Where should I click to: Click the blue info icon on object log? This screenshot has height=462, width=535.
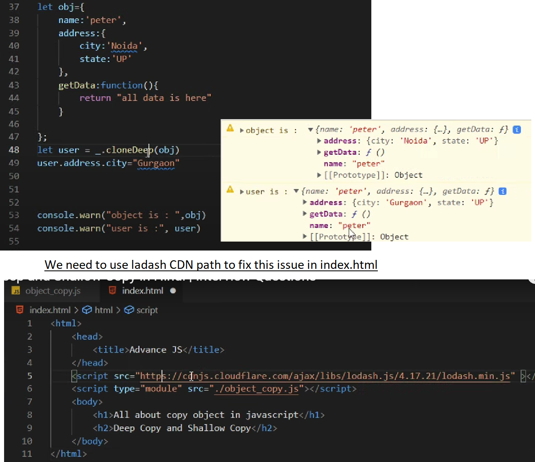(517, 130)
